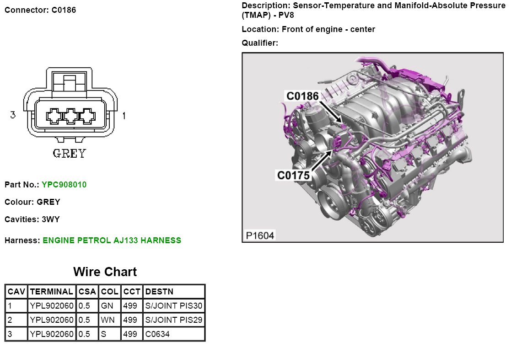This screenshot has height=347, width=511.
Task: Click the P1604 image reference label
Action: coord(260,235)
